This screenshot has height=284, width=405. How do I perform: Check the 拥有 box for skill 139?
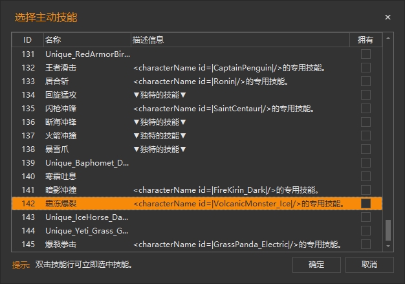(x=366, y=163)
